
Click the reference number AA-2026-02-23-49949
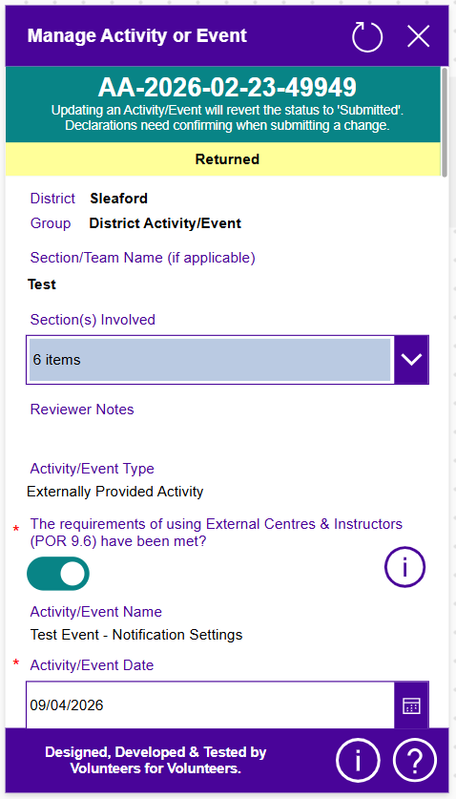click(x=227, y=88)
